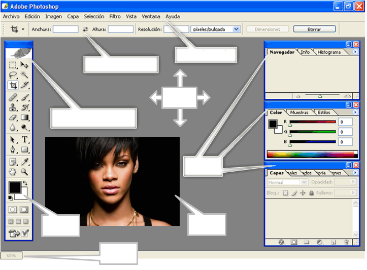Select the Move tool

(24, 65)
